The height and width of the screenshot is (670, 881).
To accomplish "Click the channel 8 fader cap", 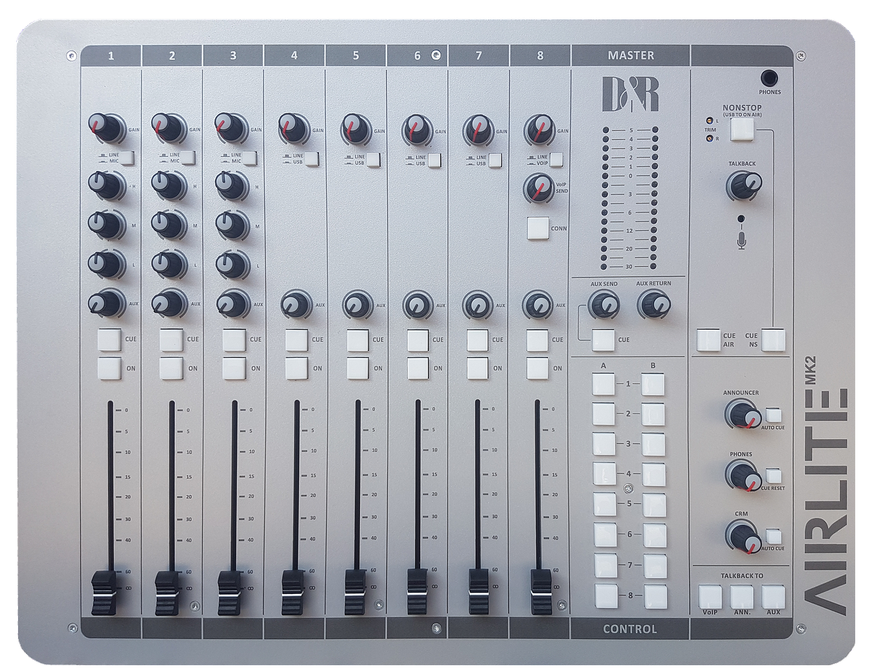I will click(x=541, y=591).
